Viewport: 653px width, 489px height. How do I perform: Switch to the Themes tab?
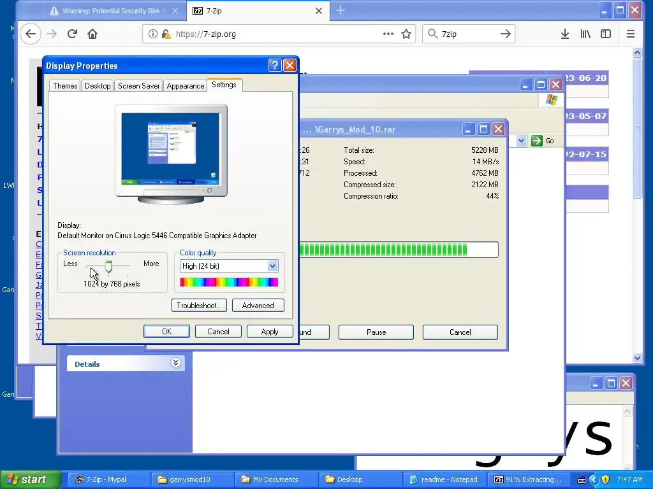tap(65, 86)
